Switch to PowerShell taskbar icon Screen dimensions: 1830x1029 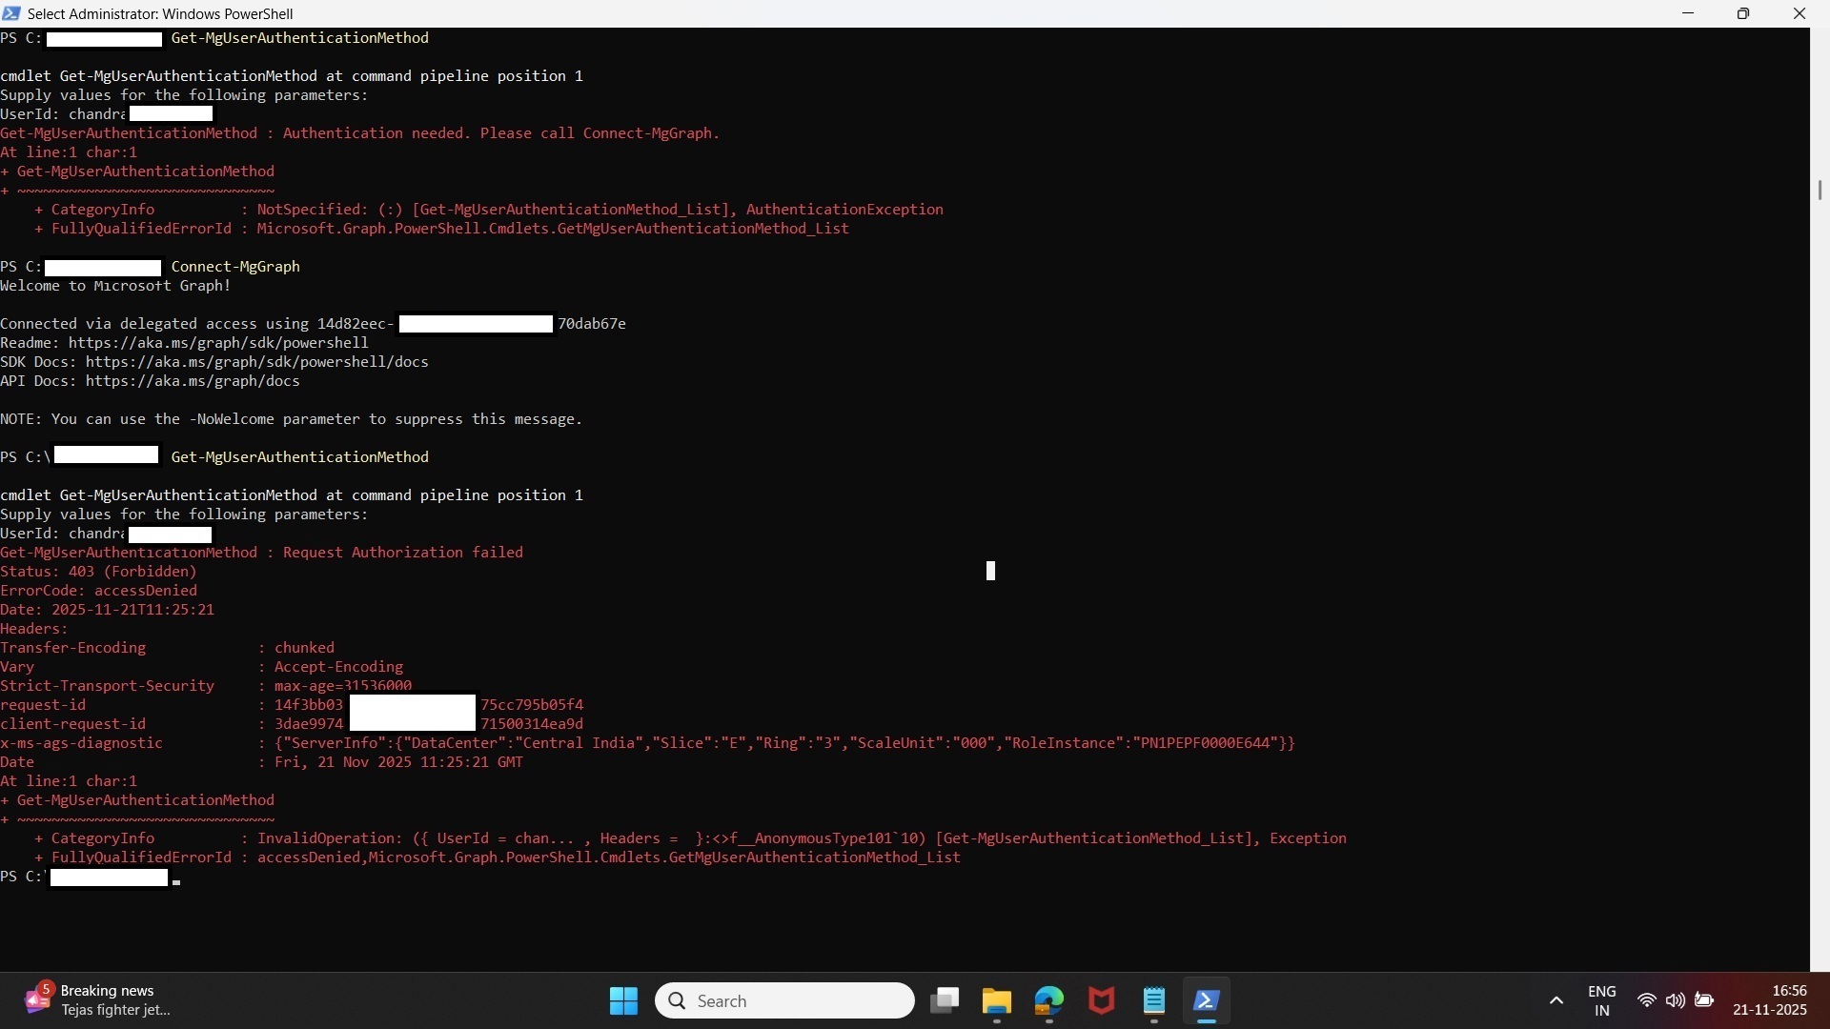[x=1207, y=1000]
